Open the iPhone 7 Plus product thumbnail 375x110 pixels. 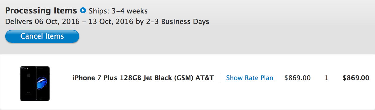(35, 84)
